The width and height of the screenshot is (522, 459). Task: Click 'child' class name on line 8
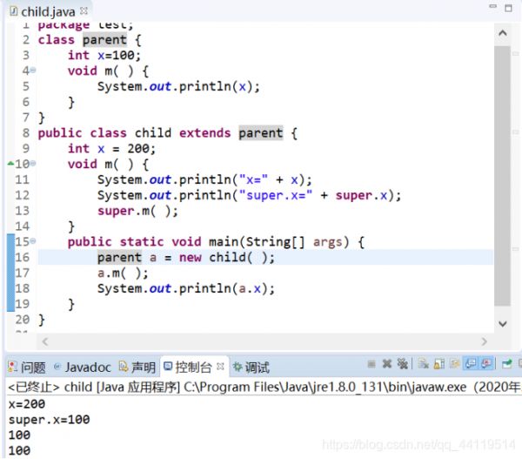153,133
